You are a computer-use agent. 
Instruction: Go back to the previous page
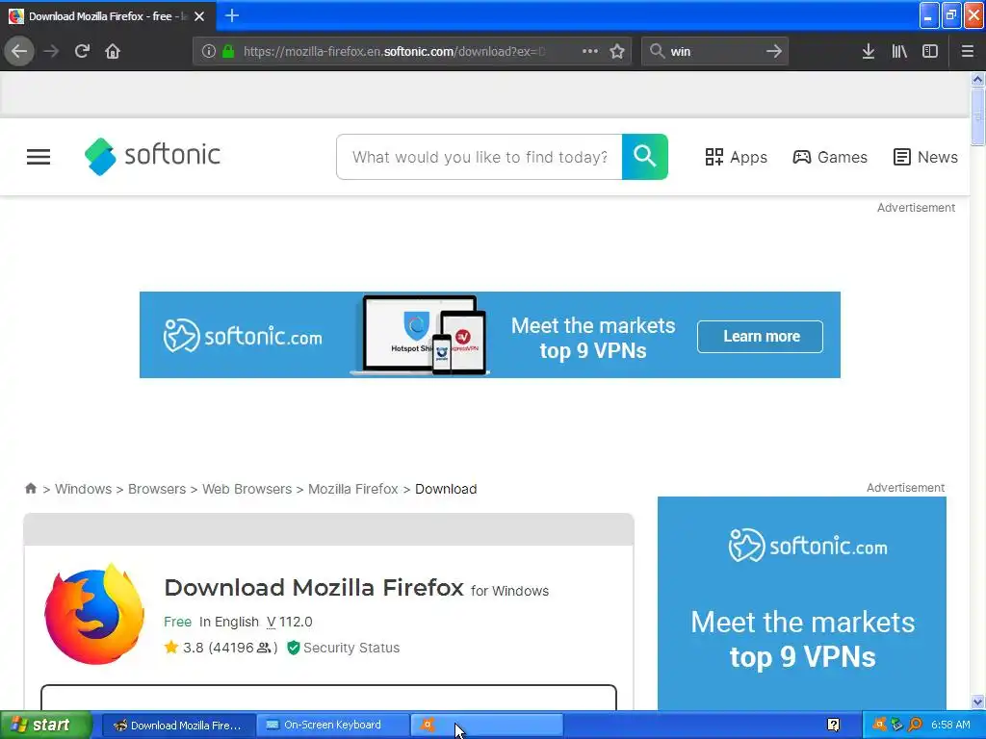point(19,51)
